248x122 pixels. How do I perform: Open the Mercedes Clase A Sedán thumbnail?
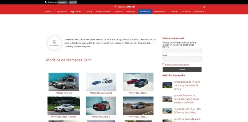tap(64, 106)
